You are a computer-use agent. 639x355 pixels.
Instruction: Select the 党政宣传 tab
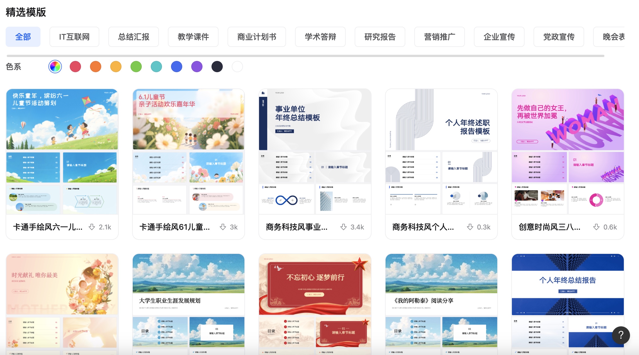pyautogui.click(x=559, y=37)
